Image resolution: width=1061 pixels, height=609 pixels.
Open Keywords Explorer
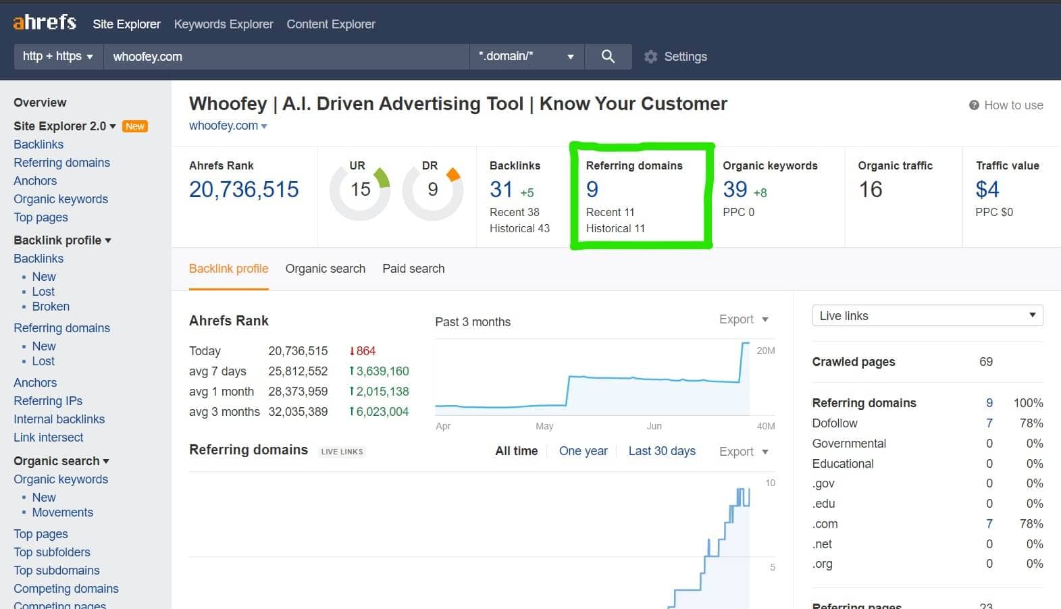pyautogui.click(x=224, y=24)
